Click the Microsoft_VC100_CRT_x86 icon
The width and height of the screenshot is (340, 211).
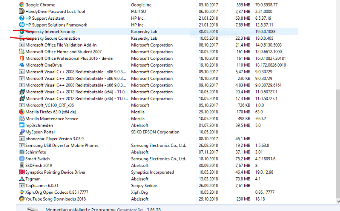pos(22,105)
